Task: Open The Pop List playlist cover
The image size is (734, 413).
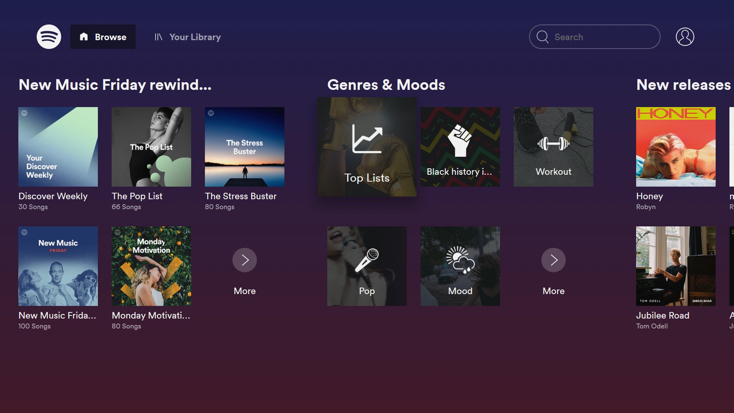Action: point(151,147)
